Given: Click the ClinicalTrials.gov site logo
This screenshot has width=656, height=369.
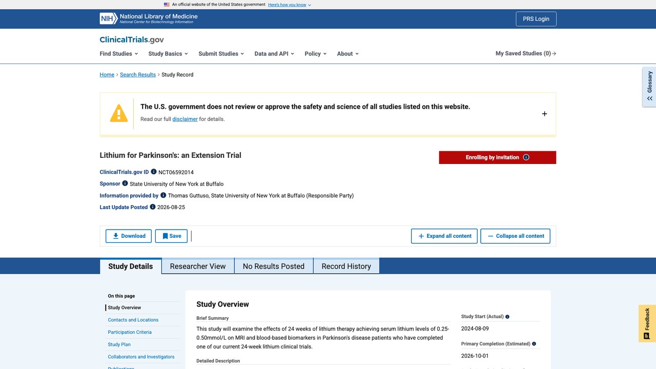Looking at the screenshot, I should pyautogui.click(x=132, y=39).
